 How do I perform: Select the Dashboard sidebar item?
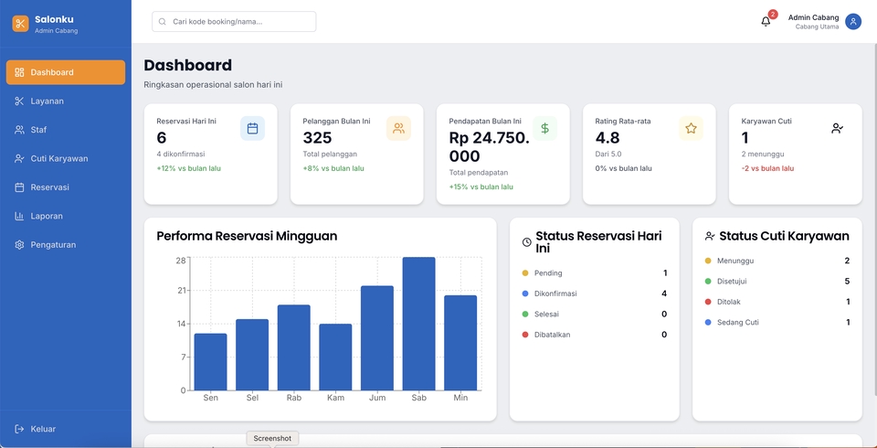65,72
